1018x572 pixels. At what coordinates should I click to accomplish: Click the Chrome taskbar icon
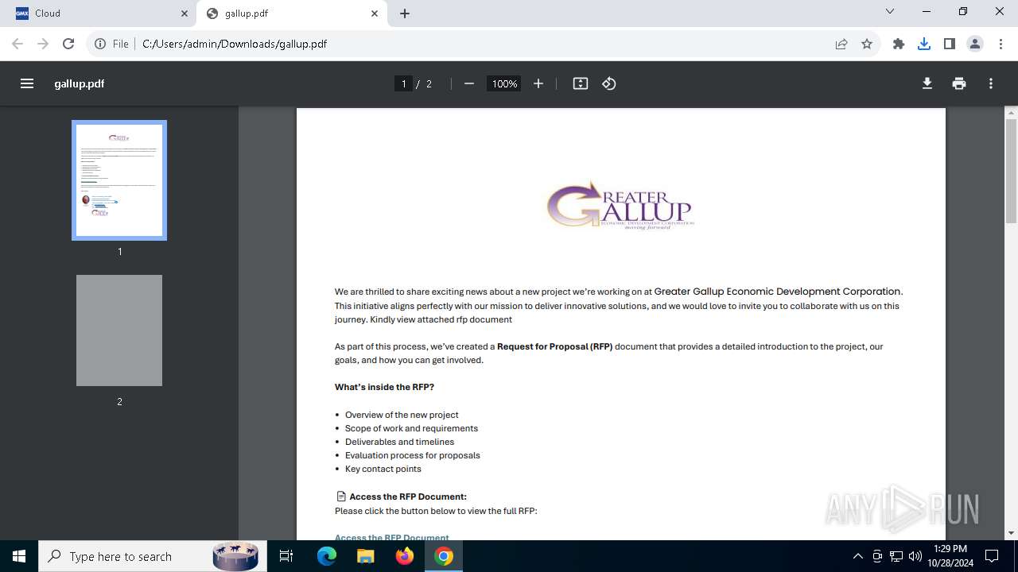click(444, 556)
